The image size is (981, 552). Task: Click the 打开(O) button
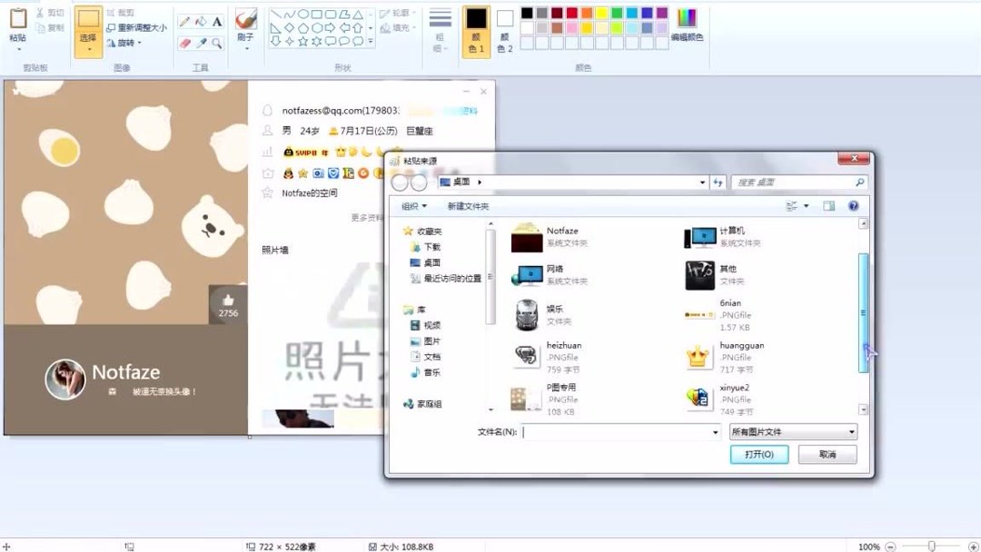758,454
